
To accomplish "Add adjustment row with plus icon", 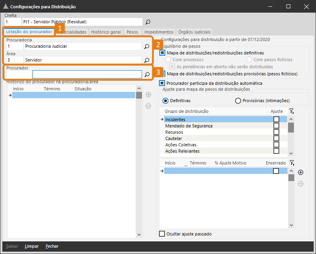I will coord(301,172).
